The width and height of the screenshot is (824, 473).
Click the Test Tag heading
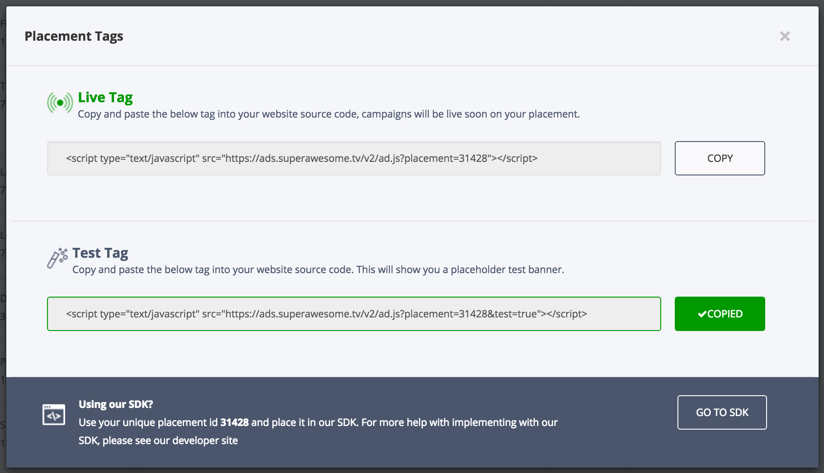[x=100, y=253]
